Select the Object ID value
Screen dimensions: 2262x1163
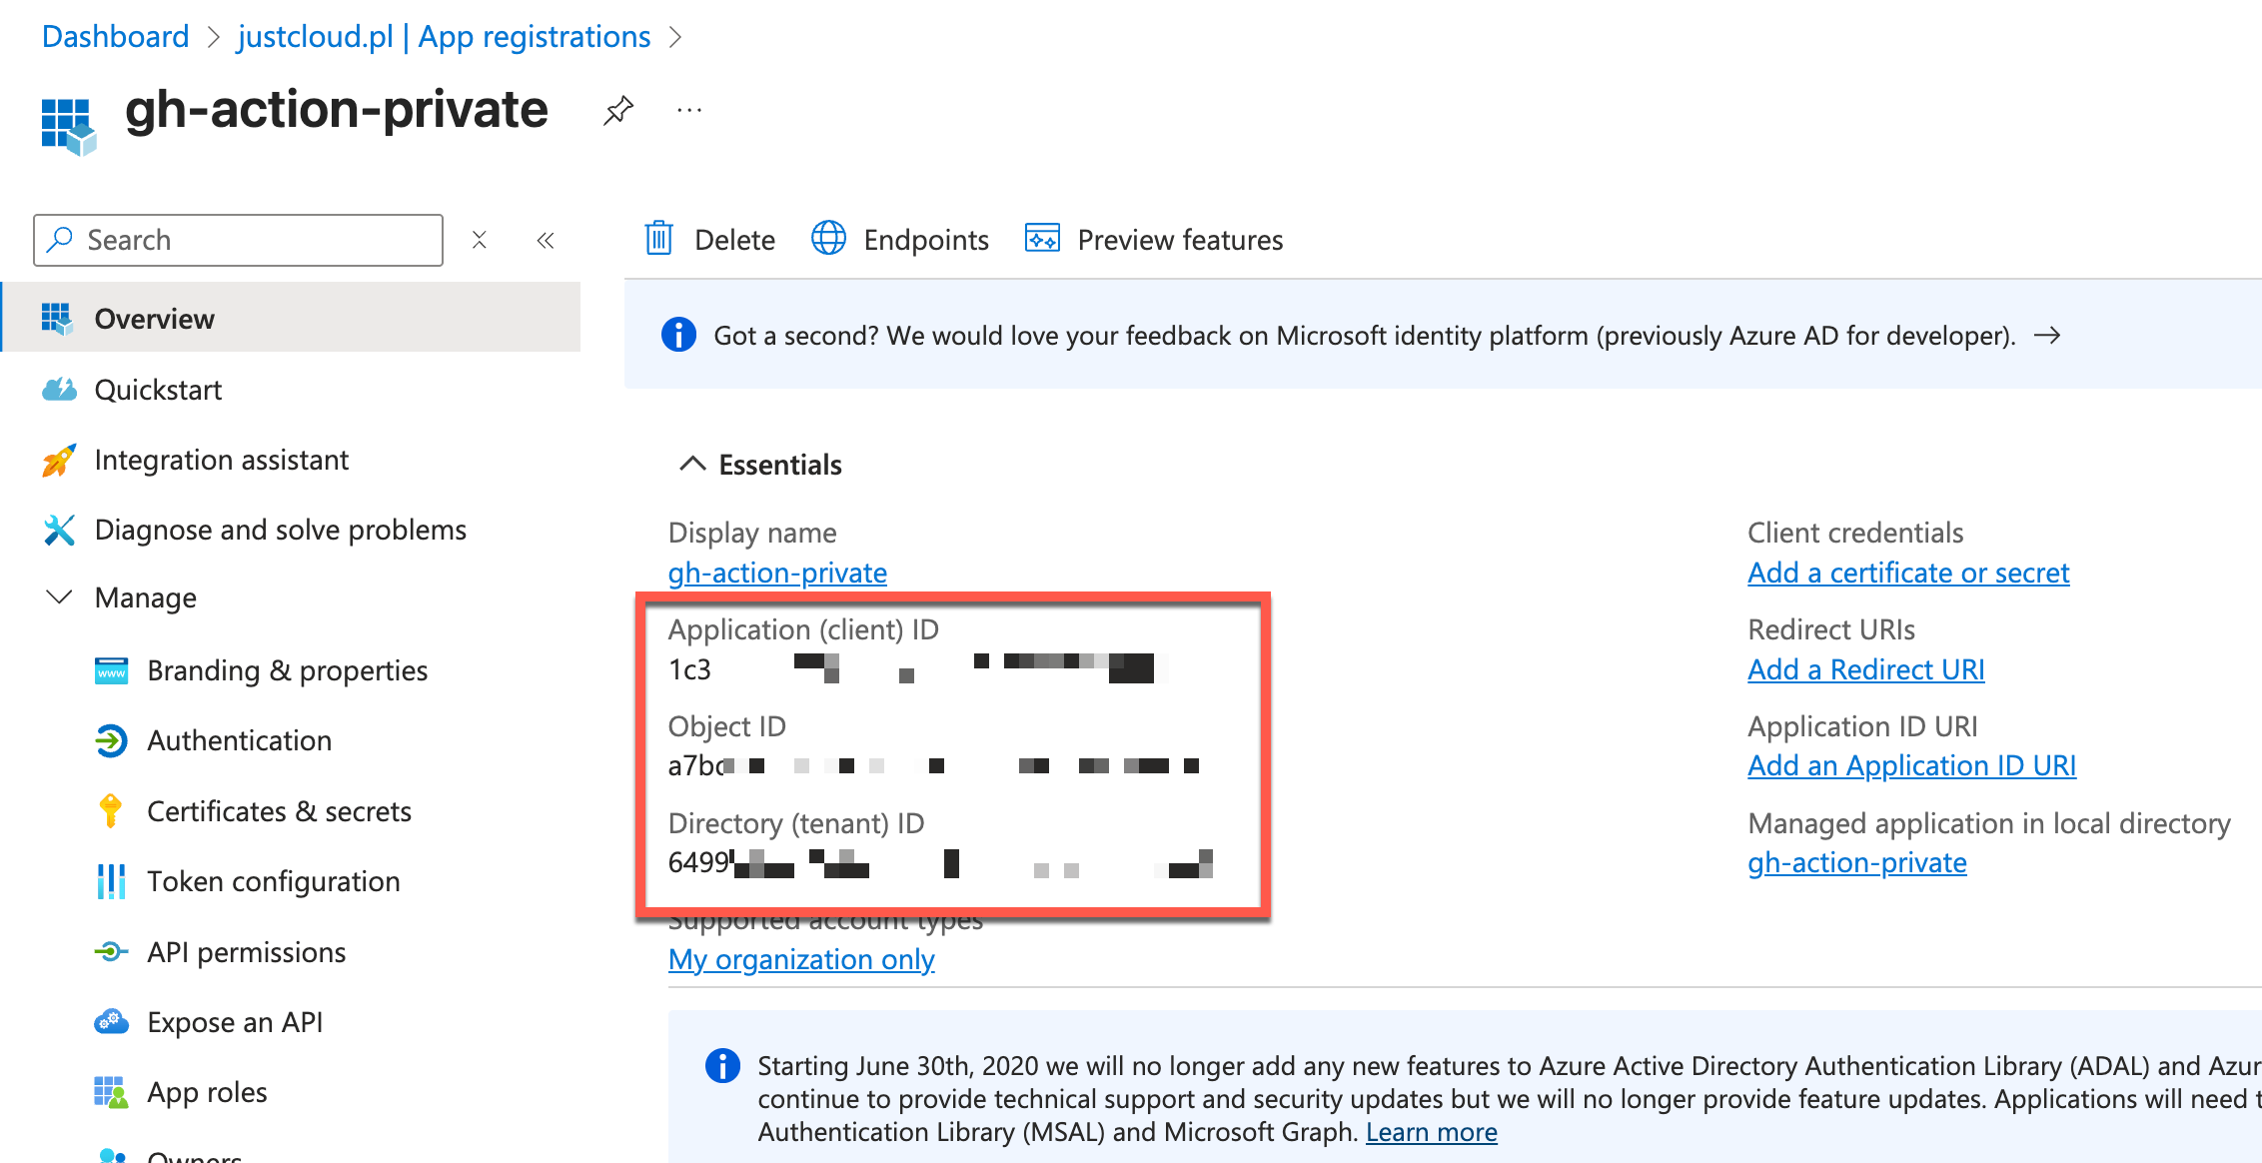934,765
